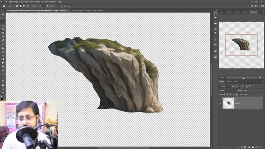Select the Crop tool

click(x=3, y=29)
